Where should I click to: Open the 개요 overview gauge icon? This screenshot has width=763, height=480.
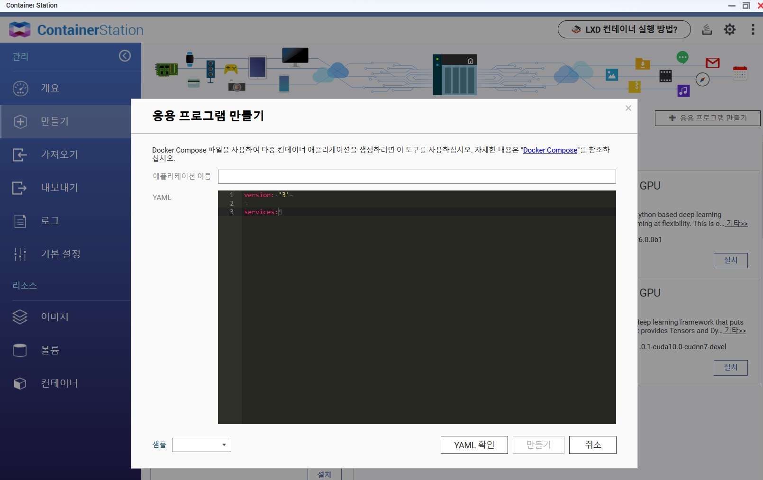[x=20, y=88]
